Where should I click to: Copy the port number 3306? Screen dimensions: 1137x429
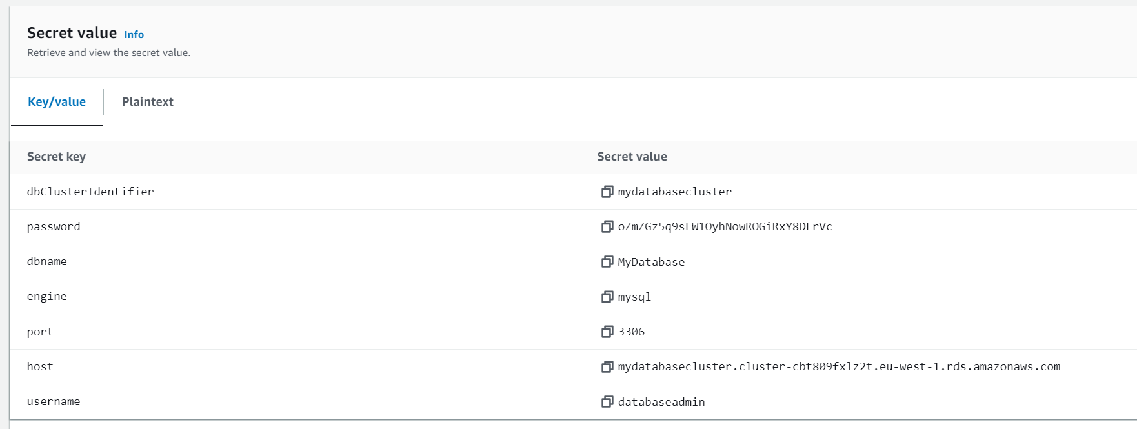[x=607, y=332]
